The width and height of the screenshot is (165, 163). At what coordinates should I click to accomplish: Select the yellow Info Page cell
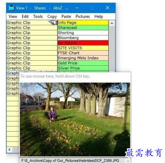click(83, 23)
